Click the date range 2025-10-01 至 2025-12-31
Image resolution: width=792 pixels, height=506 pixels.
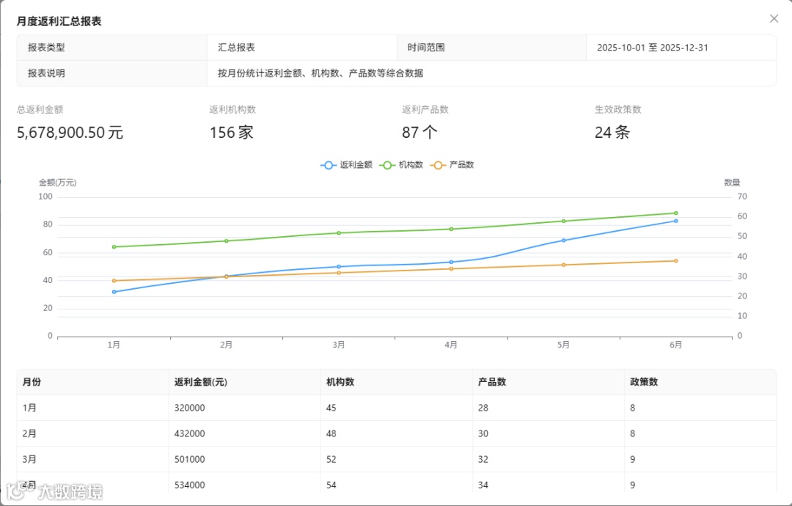point(653,48)
